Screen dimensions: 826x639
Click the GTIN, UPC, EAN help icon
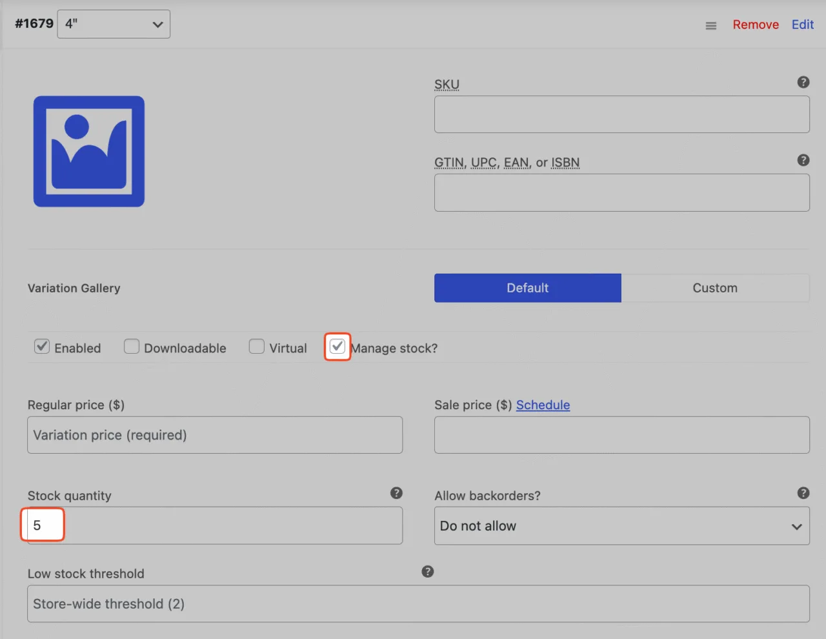coord(803,160)
